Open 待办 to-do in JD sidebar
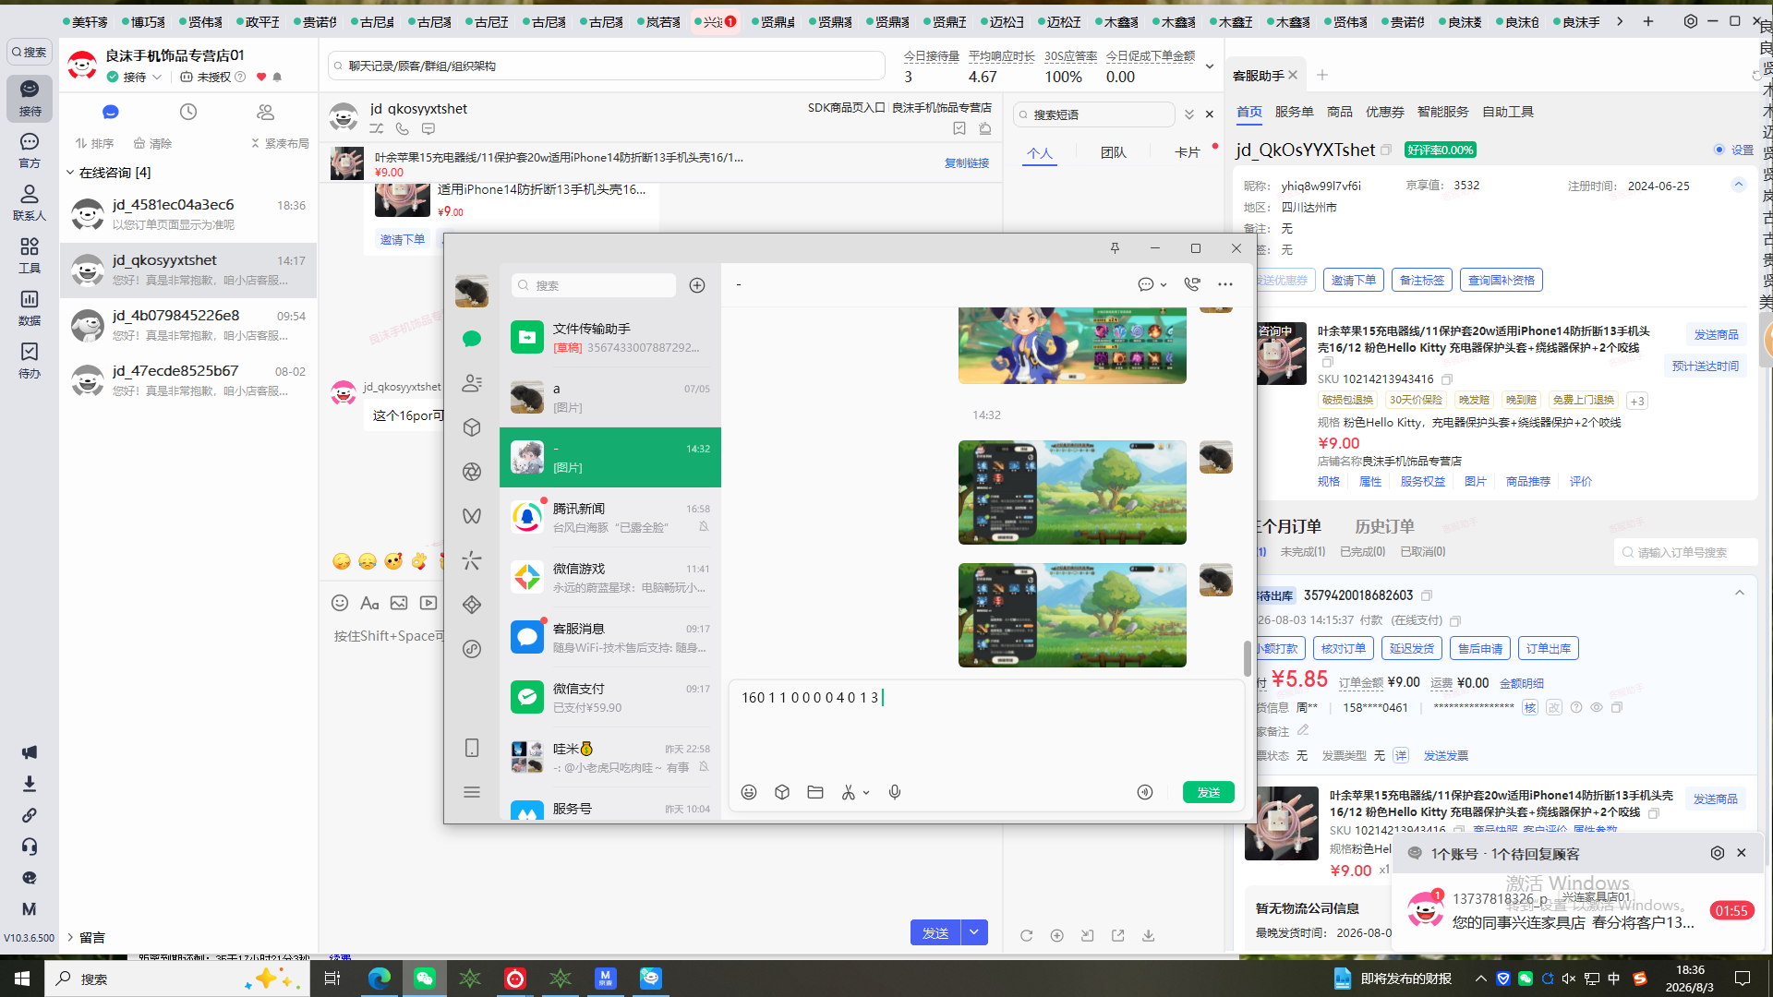 tap(30, 361)
